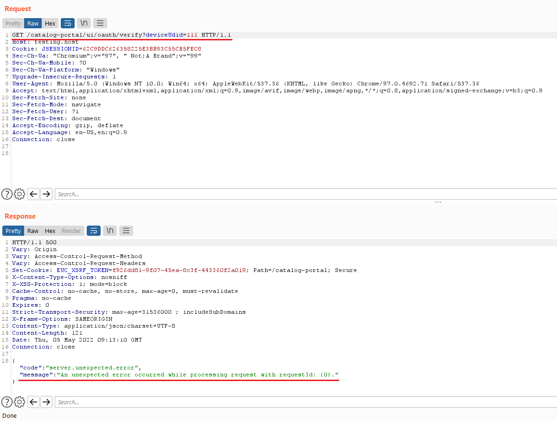
Task: Click the Content-Length: 121 line
Action: (x=47, y=333)
